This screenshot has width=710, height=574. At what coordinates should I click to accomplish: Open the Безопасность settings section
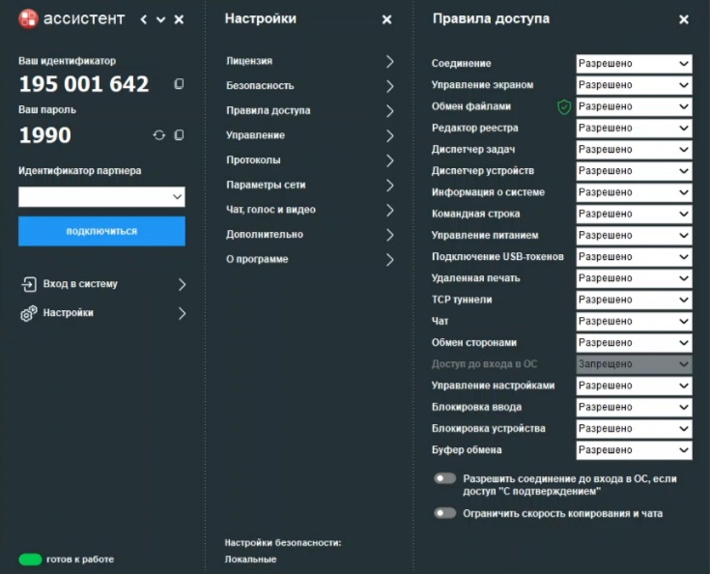coord(310,86)
